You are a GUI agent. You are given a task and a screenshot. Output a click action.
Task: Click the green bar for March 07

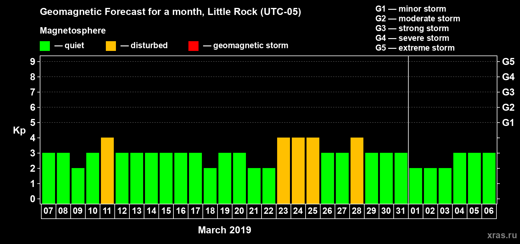pos(49,178)
